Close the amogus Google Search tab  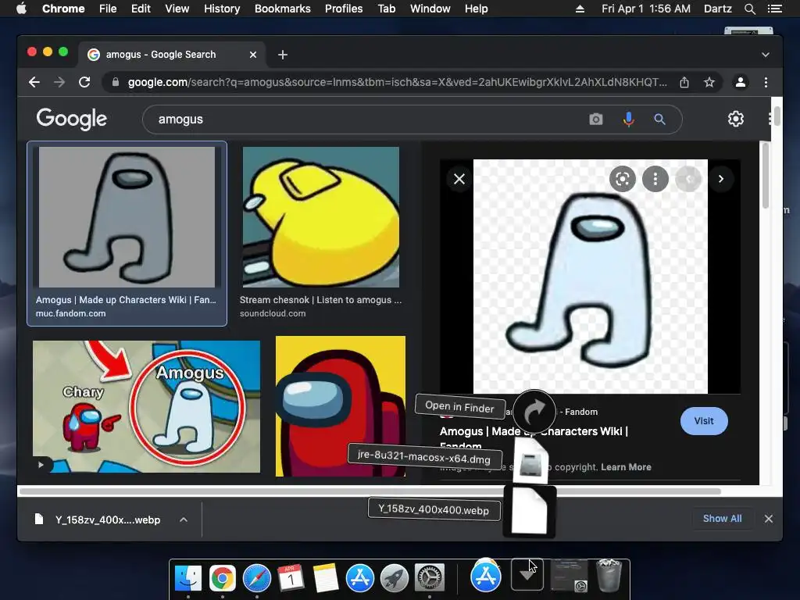click(x=253, y=55)
